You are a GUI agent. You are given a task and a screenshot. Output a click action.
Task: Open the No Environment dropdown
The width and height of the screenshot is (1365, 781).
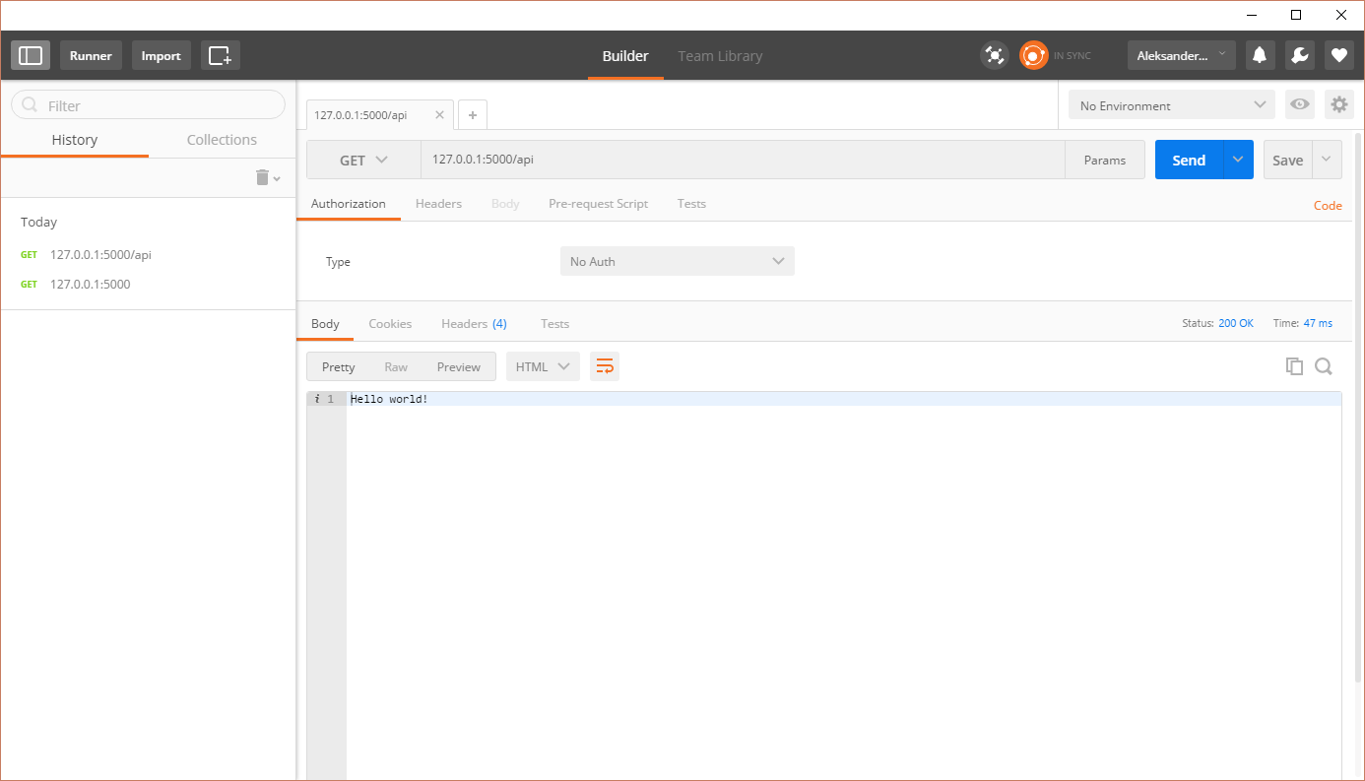(1171, 105)
